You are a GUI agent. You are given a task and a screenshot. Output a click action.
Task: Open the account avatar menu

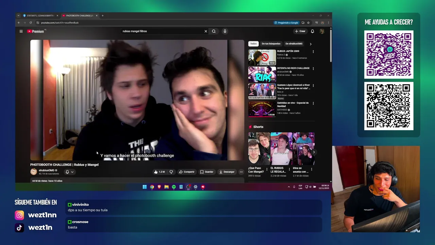(x=322, y=31)
